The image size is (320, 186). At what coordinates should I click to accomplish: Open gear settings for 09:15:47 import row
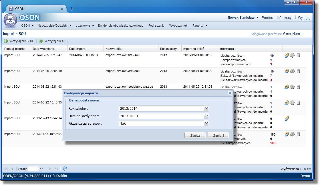pyautogui.click(x=293, y=55)
